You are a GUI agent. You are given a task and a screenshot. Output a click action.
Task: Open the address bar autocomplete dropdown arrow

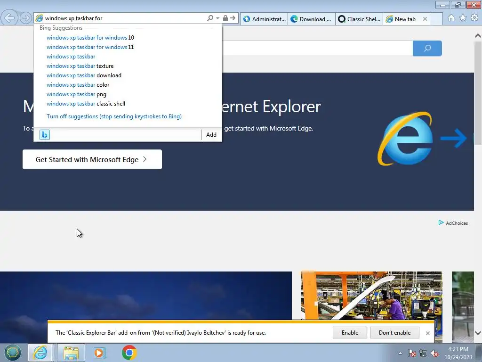(217, 18)
